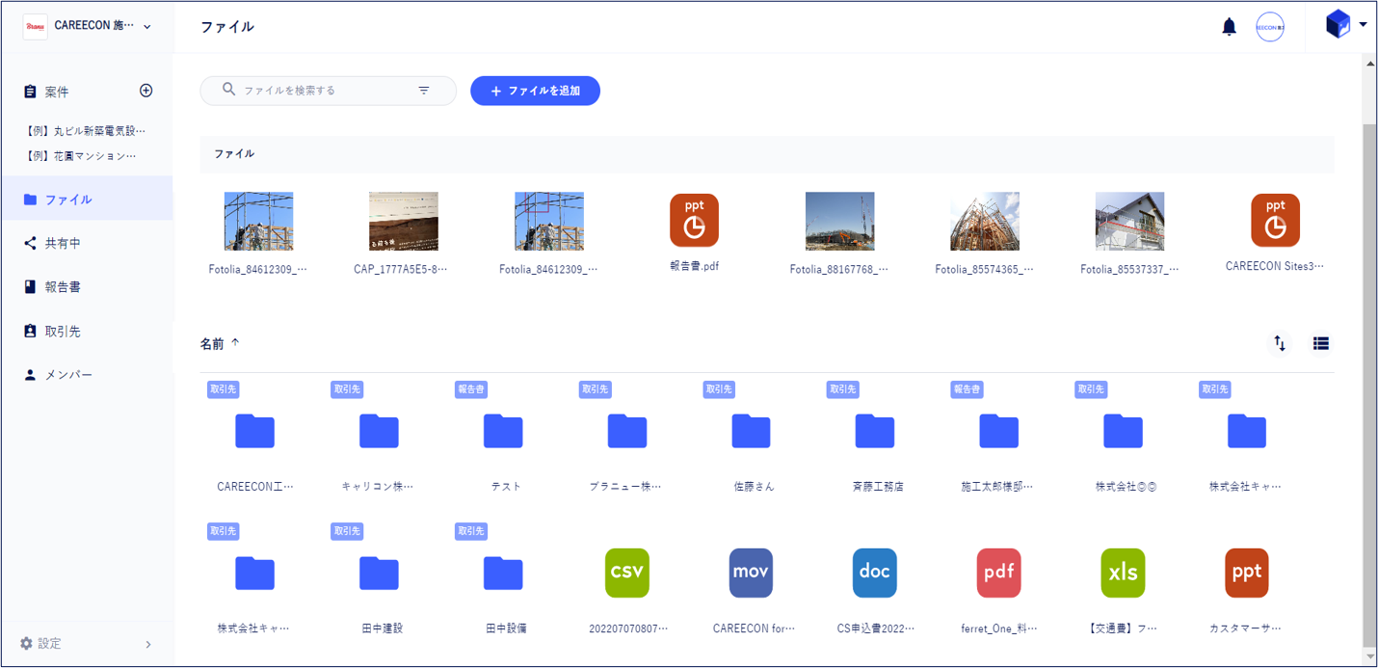Open 設定 at sidebar bottom

pyautogui.click(x=87, y=643)
